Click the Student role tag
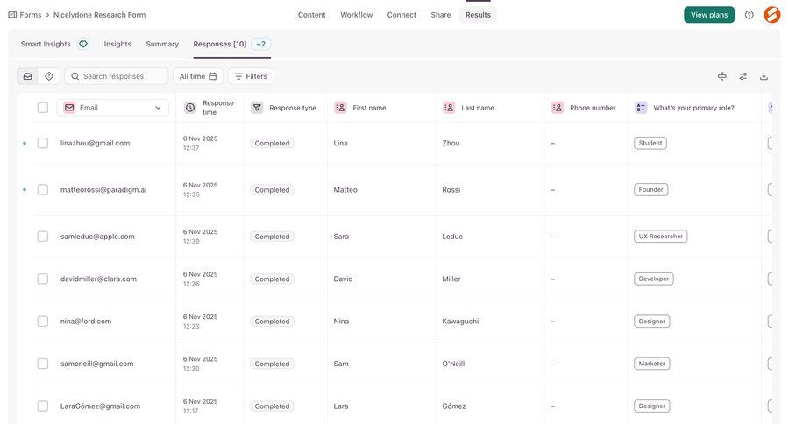Image resolution: width=789 pixels, height=424 pixels. [650, 144]
